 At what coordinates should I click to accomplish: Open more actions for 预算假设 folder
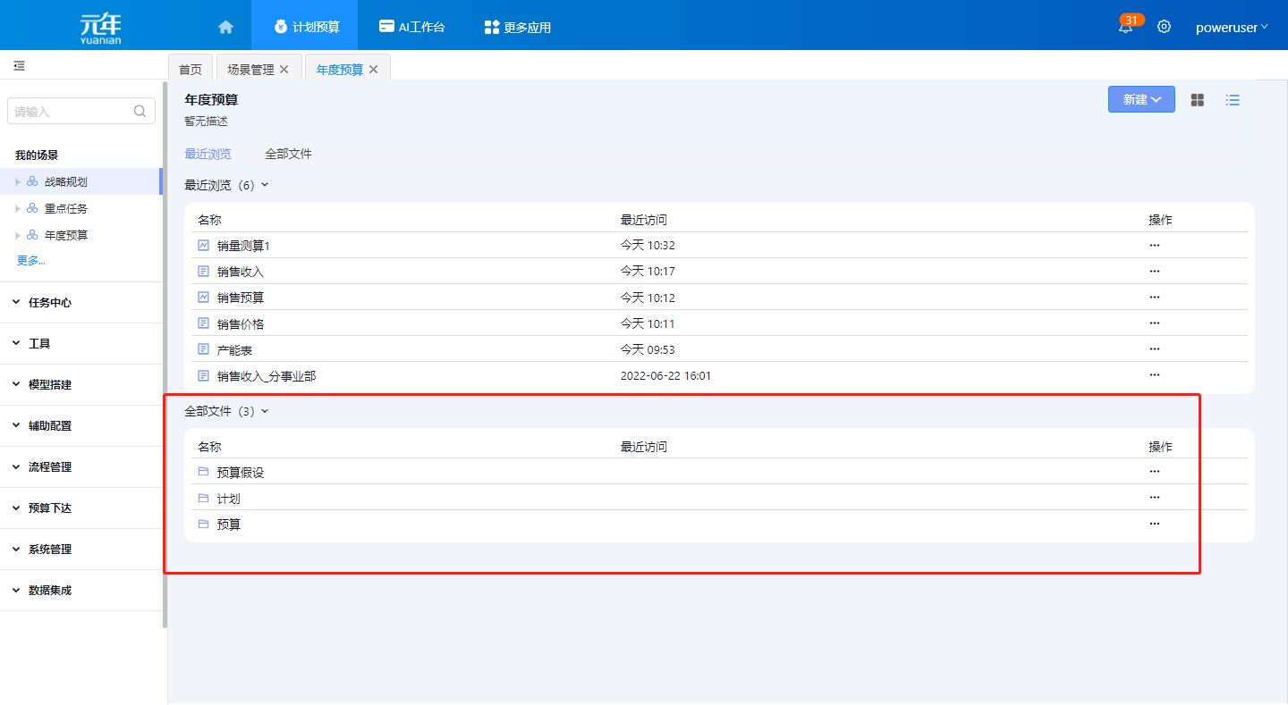coord(1154,472)
